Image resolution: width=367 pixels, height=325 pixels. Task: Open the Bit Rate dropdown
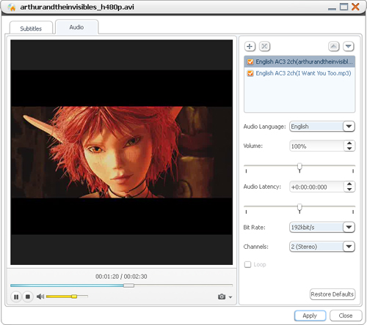[x=349, y=227]
